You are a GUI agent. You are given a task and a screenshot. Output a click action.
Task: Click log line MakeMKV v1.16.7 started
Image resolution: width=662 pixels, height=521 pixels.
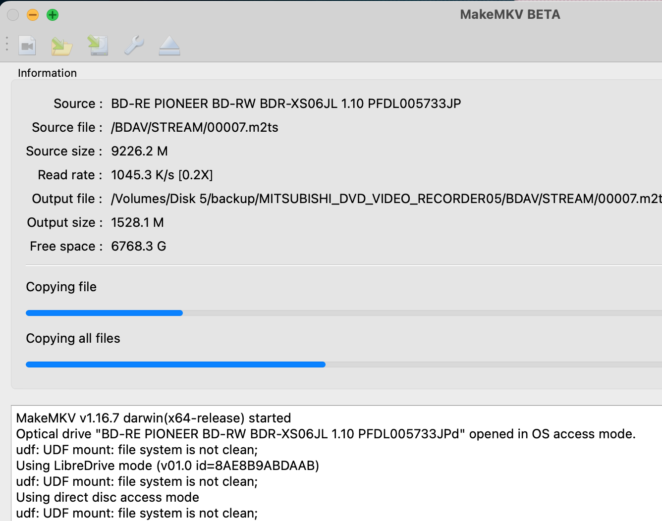[154, 418]
